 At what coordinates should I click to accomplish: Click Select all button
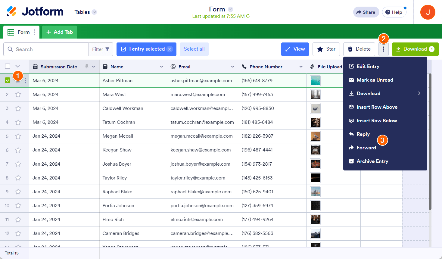[194, 49]
